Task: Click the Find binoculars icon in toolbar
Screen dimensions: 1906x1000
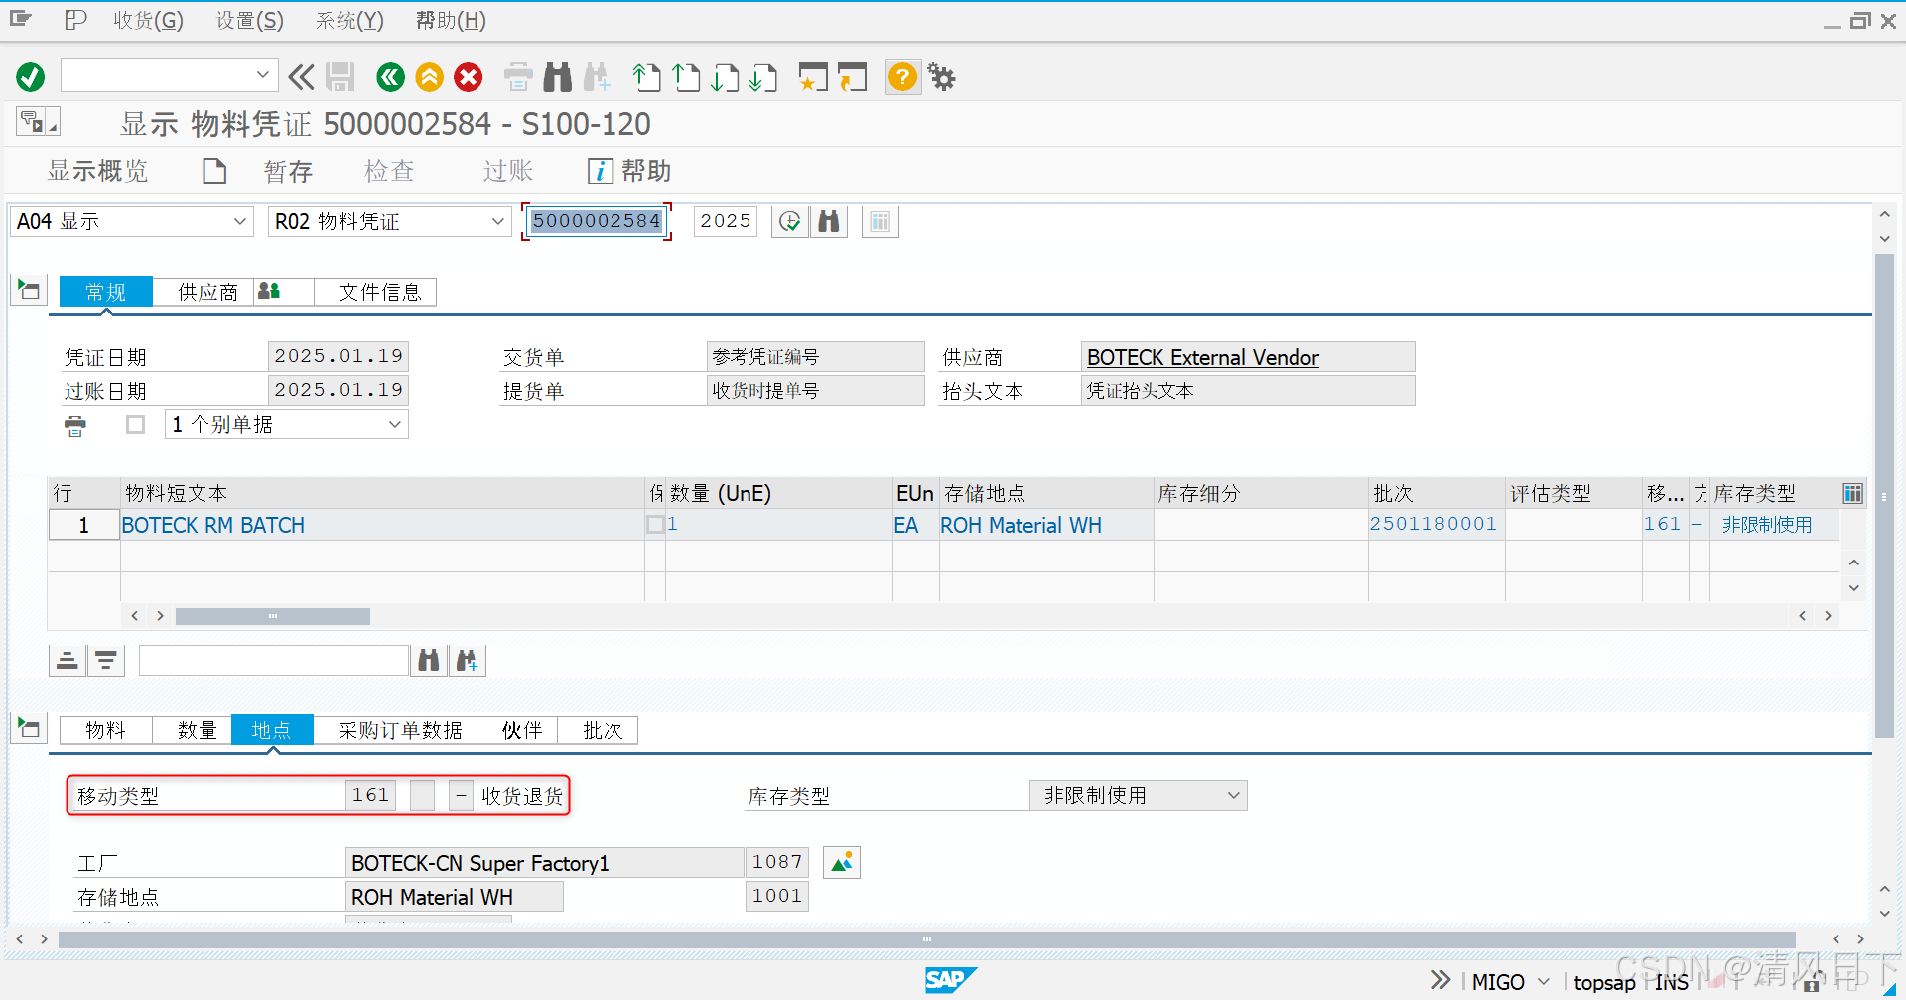Action: point(557,76)
